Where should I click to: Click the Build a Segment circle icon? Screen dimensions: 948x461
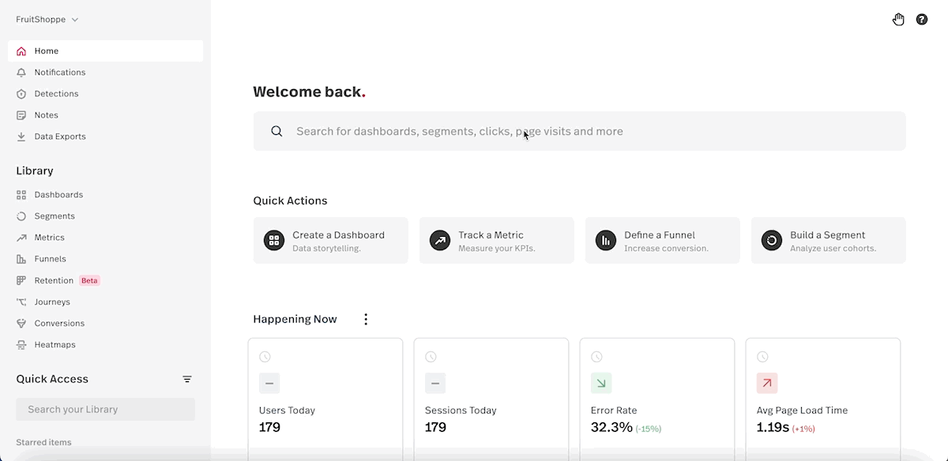[x=772, y=241]
